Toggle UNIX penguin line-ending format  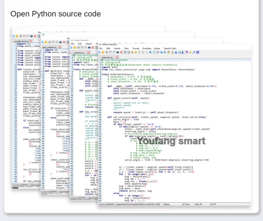pyautogui.click(x=172, y=52)
